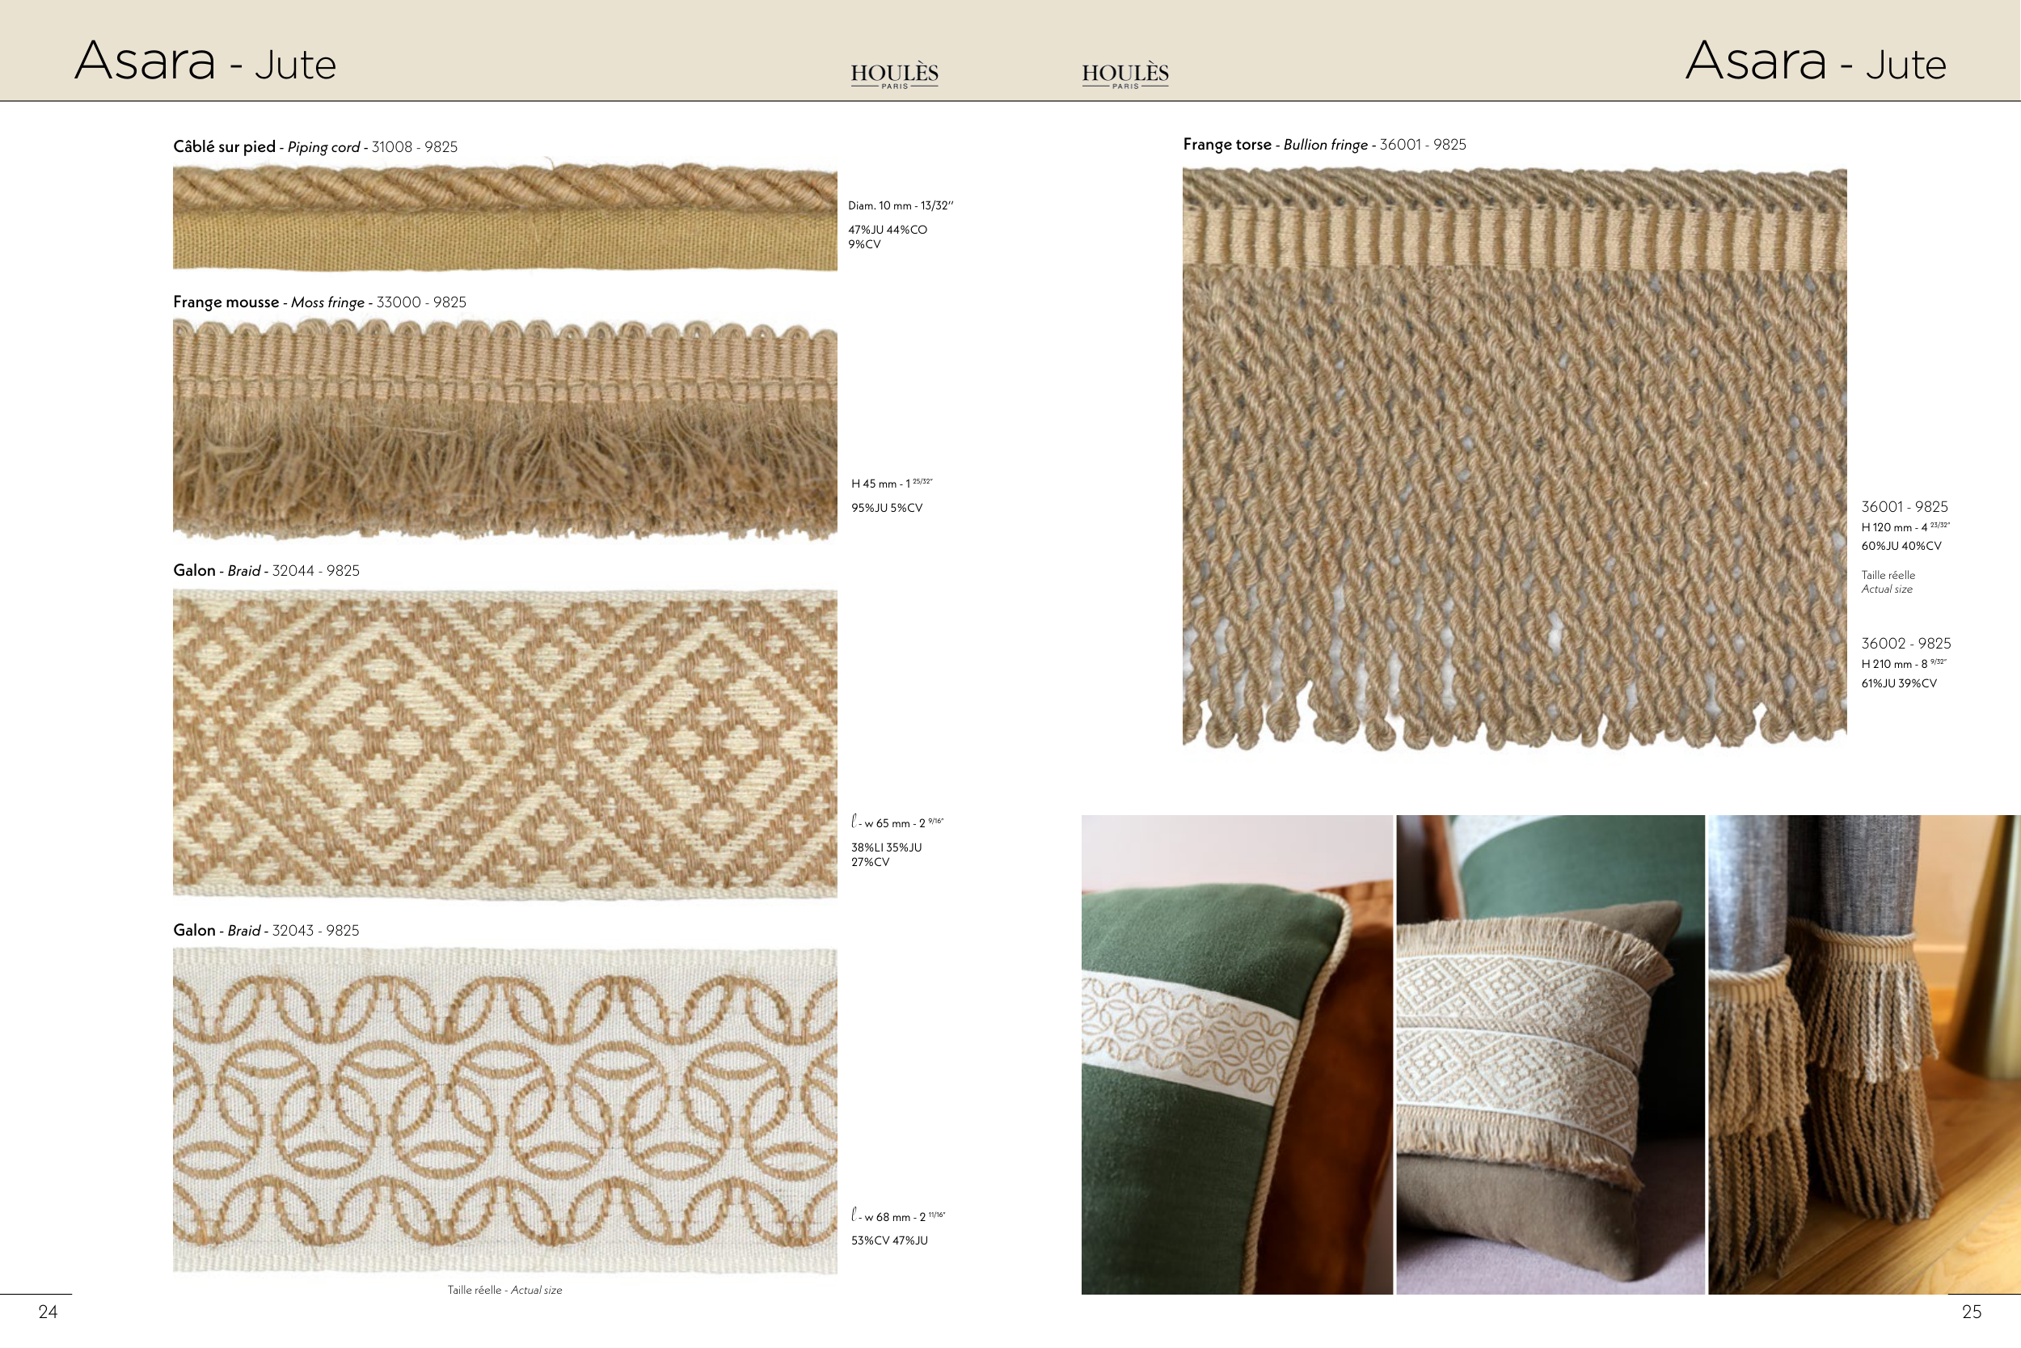Click page number 24
Viewport: 2021px width, 1348px height.
pos(49,1312)
